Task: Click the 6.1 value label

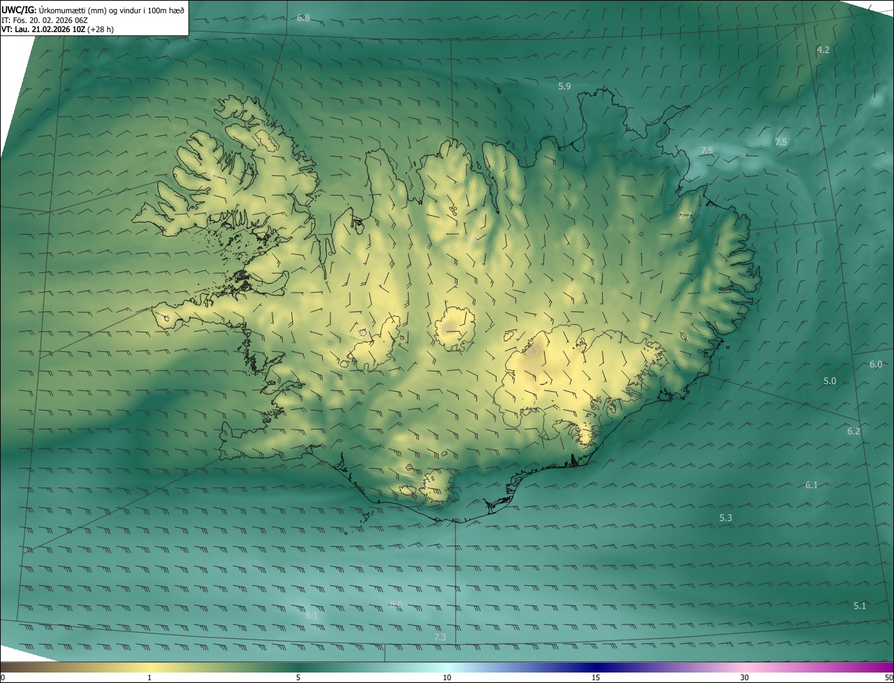Action: pyautogui.click(x=811, y=485)
